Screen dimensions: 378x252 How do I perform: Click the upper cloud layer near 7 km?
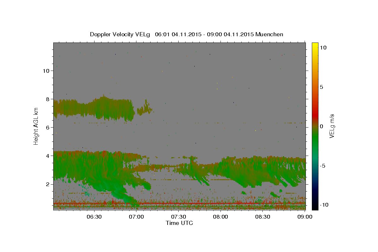coord(94,109)
